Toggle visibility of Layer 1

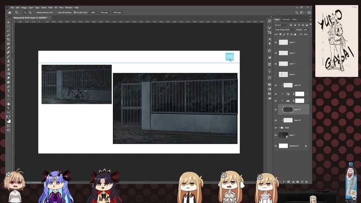point(276,135)
